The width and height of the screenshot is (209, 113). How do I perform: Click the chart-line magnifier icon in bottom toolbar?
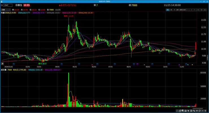click(x=180, y=111)
